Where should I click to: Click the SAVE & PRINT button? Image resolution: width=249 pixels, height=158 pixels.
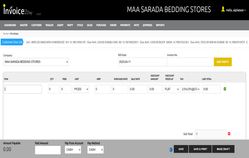coord(200,149)
